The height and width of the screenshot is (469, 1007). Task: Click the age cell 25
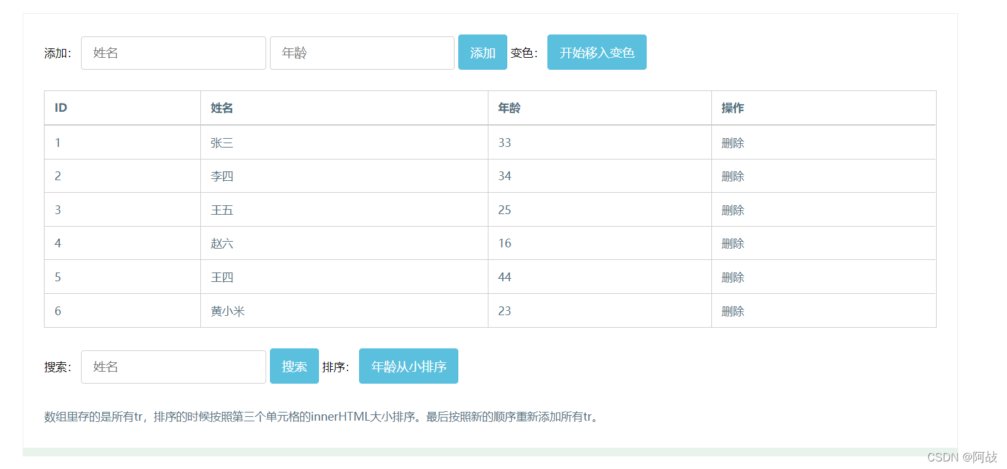600,210
